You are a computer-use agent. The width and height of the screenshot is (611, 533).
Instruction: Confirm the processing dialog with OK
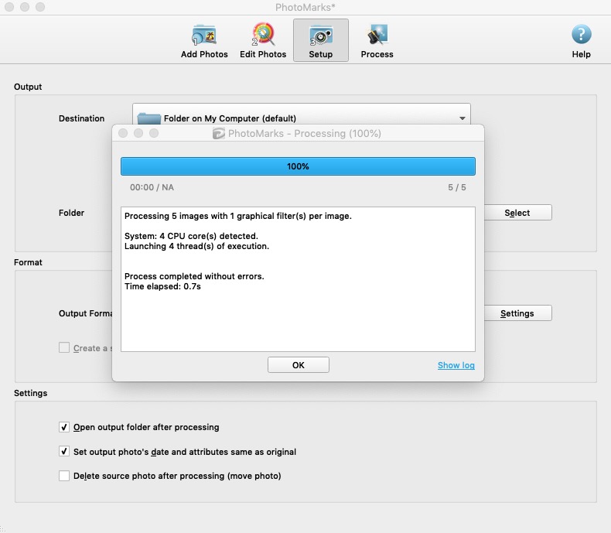[x=299, y=365]
